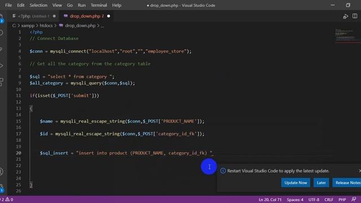361x203 pixels.
Task: Click the Later button
Action: tap(321, 183)
